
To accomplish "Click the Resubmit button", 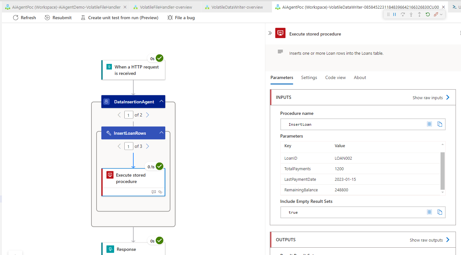I will (58, 18).
